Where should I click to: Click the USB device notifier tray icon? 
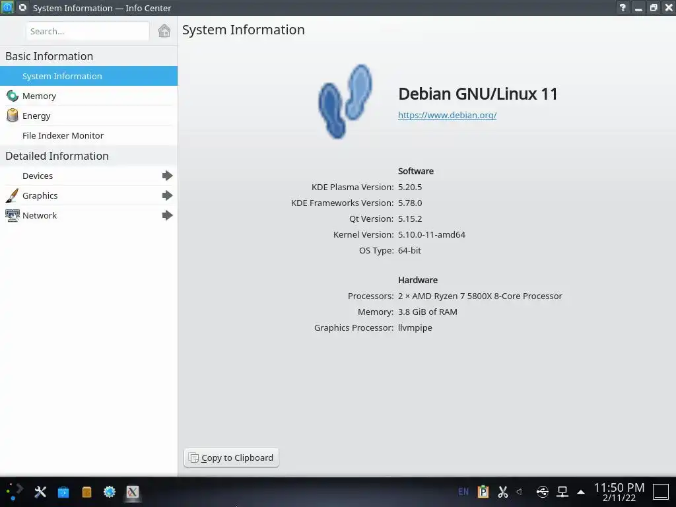click(543, 491)
